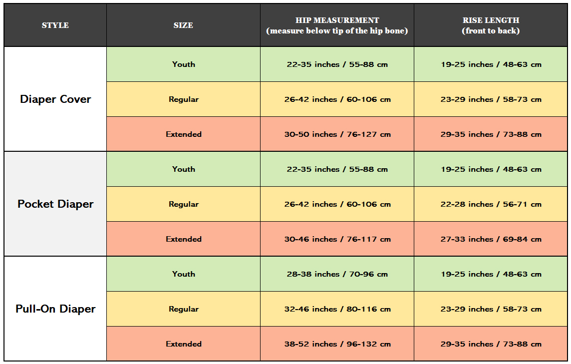Select the 27-33 inches / 69-84 cm cell
The height and width of the screenshot is (364, 571).
click(491, 239)
